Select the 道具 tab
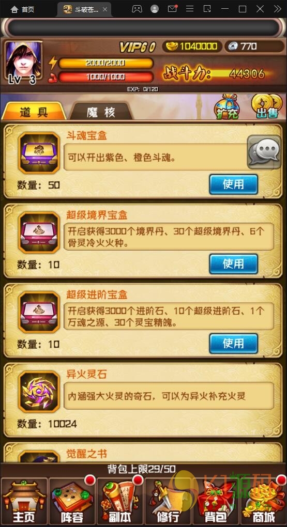Viewport: 287px width, 527px height. click(34, 112)
